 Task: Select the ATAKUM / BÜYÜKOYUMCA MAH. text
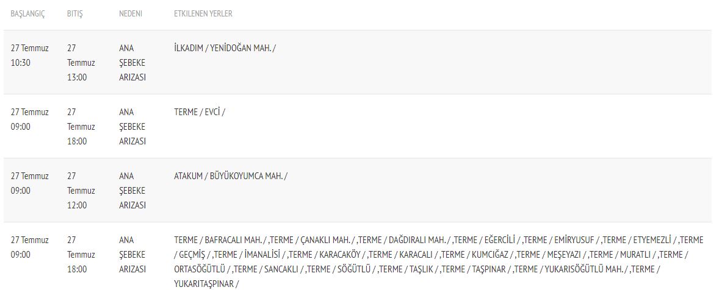pos(231,176)
